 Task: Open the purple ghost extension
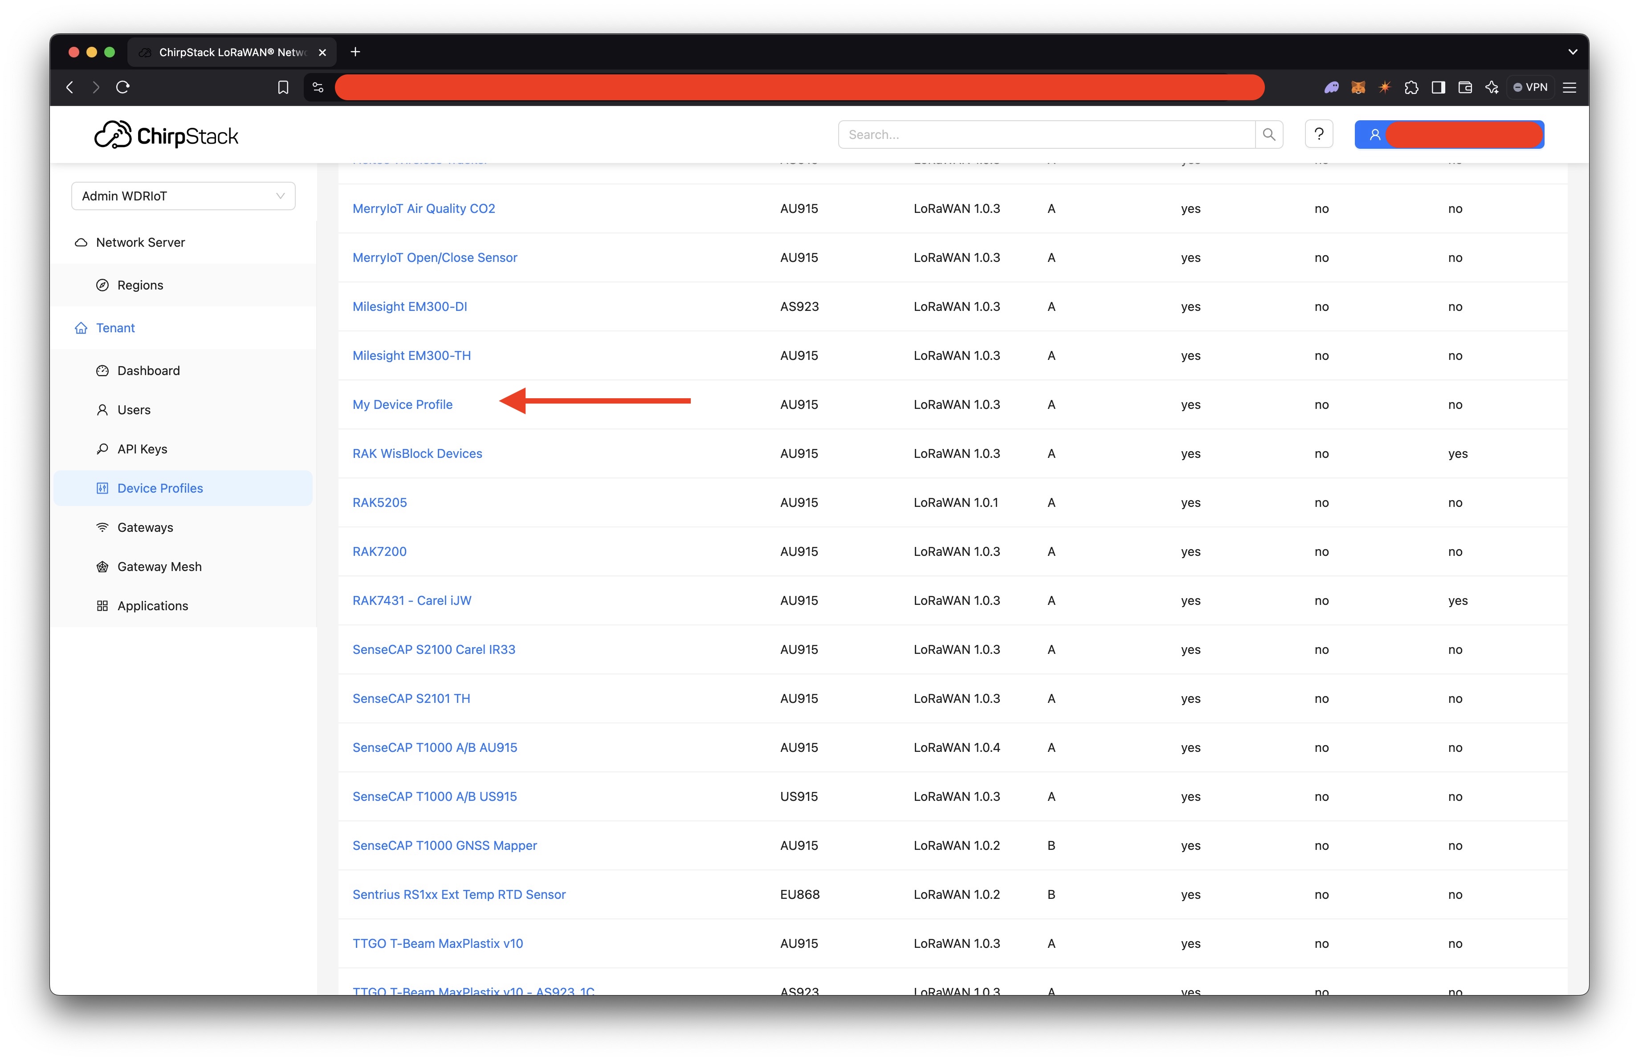(1332, 87)
